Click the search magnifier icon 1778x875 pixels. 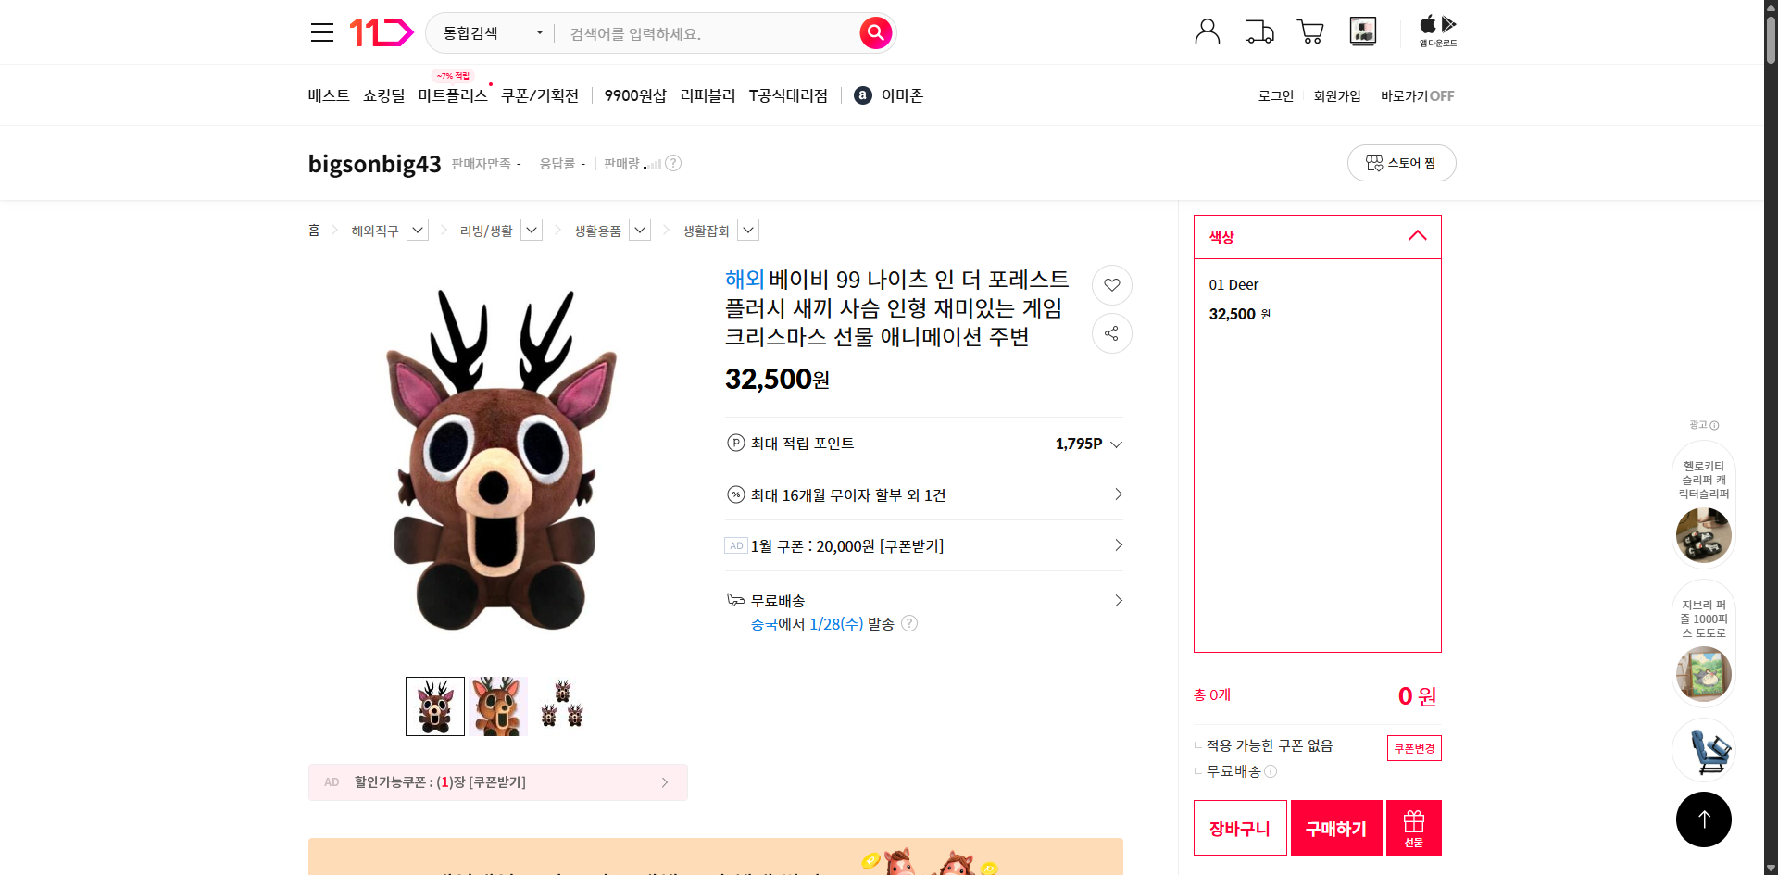click(x=874, y=31)
